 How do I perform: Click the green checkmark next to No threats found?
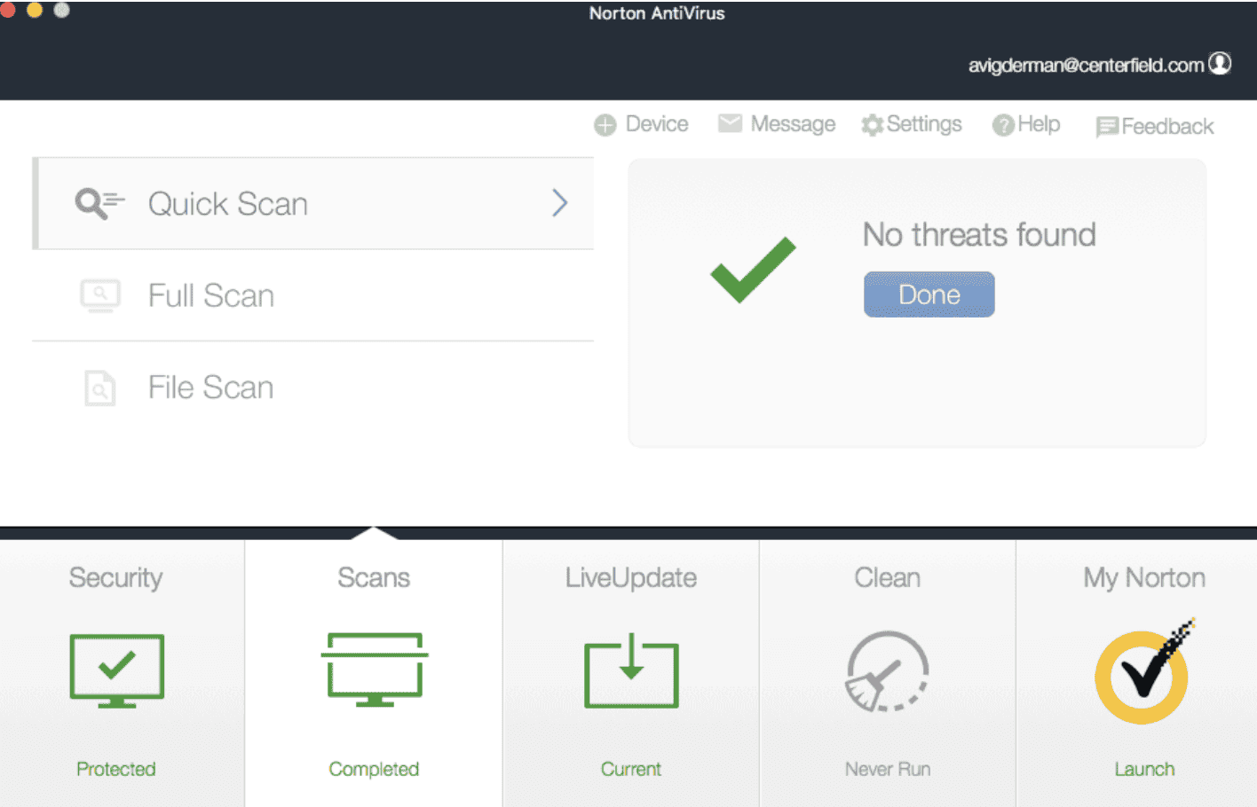coord(751,269)
